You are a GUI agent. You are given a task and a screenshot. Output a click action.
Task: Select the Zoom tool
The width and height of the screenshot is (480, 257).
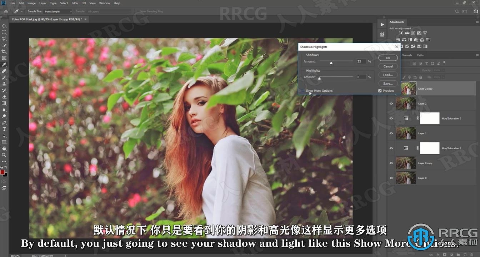click(x=4, y=155)
